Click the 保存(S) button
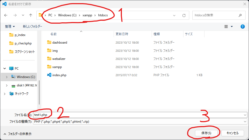Image resolution: width=249 pixels, height=140 pixels. point(206,133)
